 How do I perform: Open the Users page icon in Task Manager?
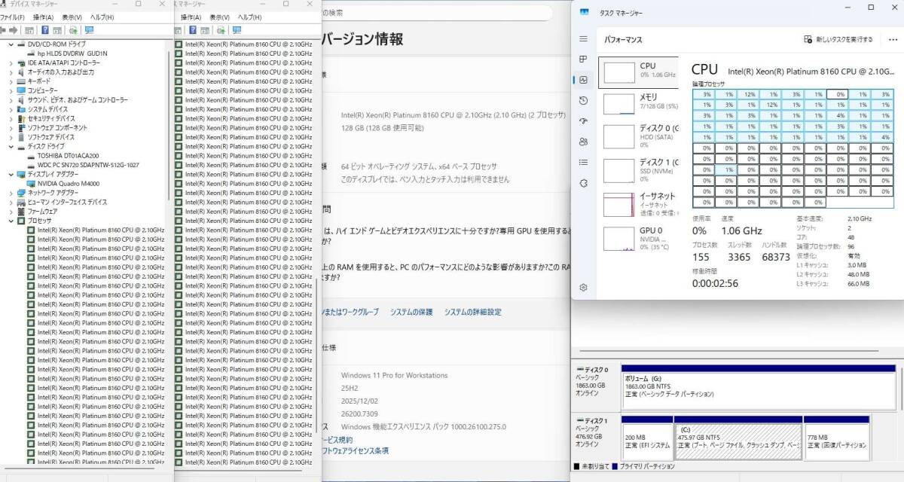(583, 142)
